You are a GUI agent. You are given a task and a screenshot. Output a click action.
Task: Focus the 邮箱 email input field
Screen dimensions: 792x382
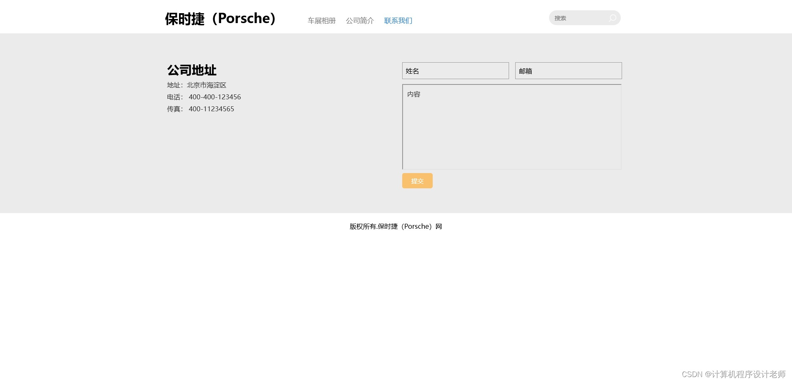(568, 71)
